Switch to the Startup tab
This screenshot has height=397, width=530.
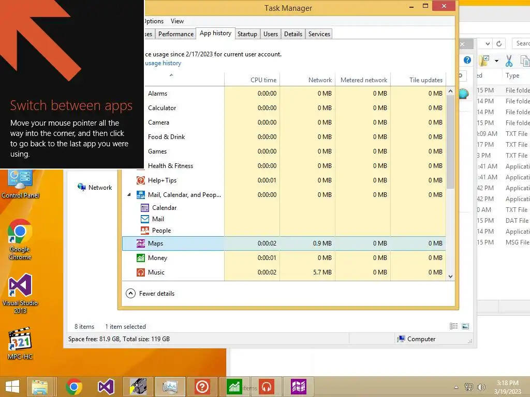pos(247,34)
